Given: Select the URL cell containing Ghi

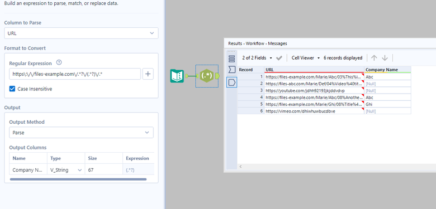Looking at the screenshot, I should pyautogui.click(x=314, y=104).
